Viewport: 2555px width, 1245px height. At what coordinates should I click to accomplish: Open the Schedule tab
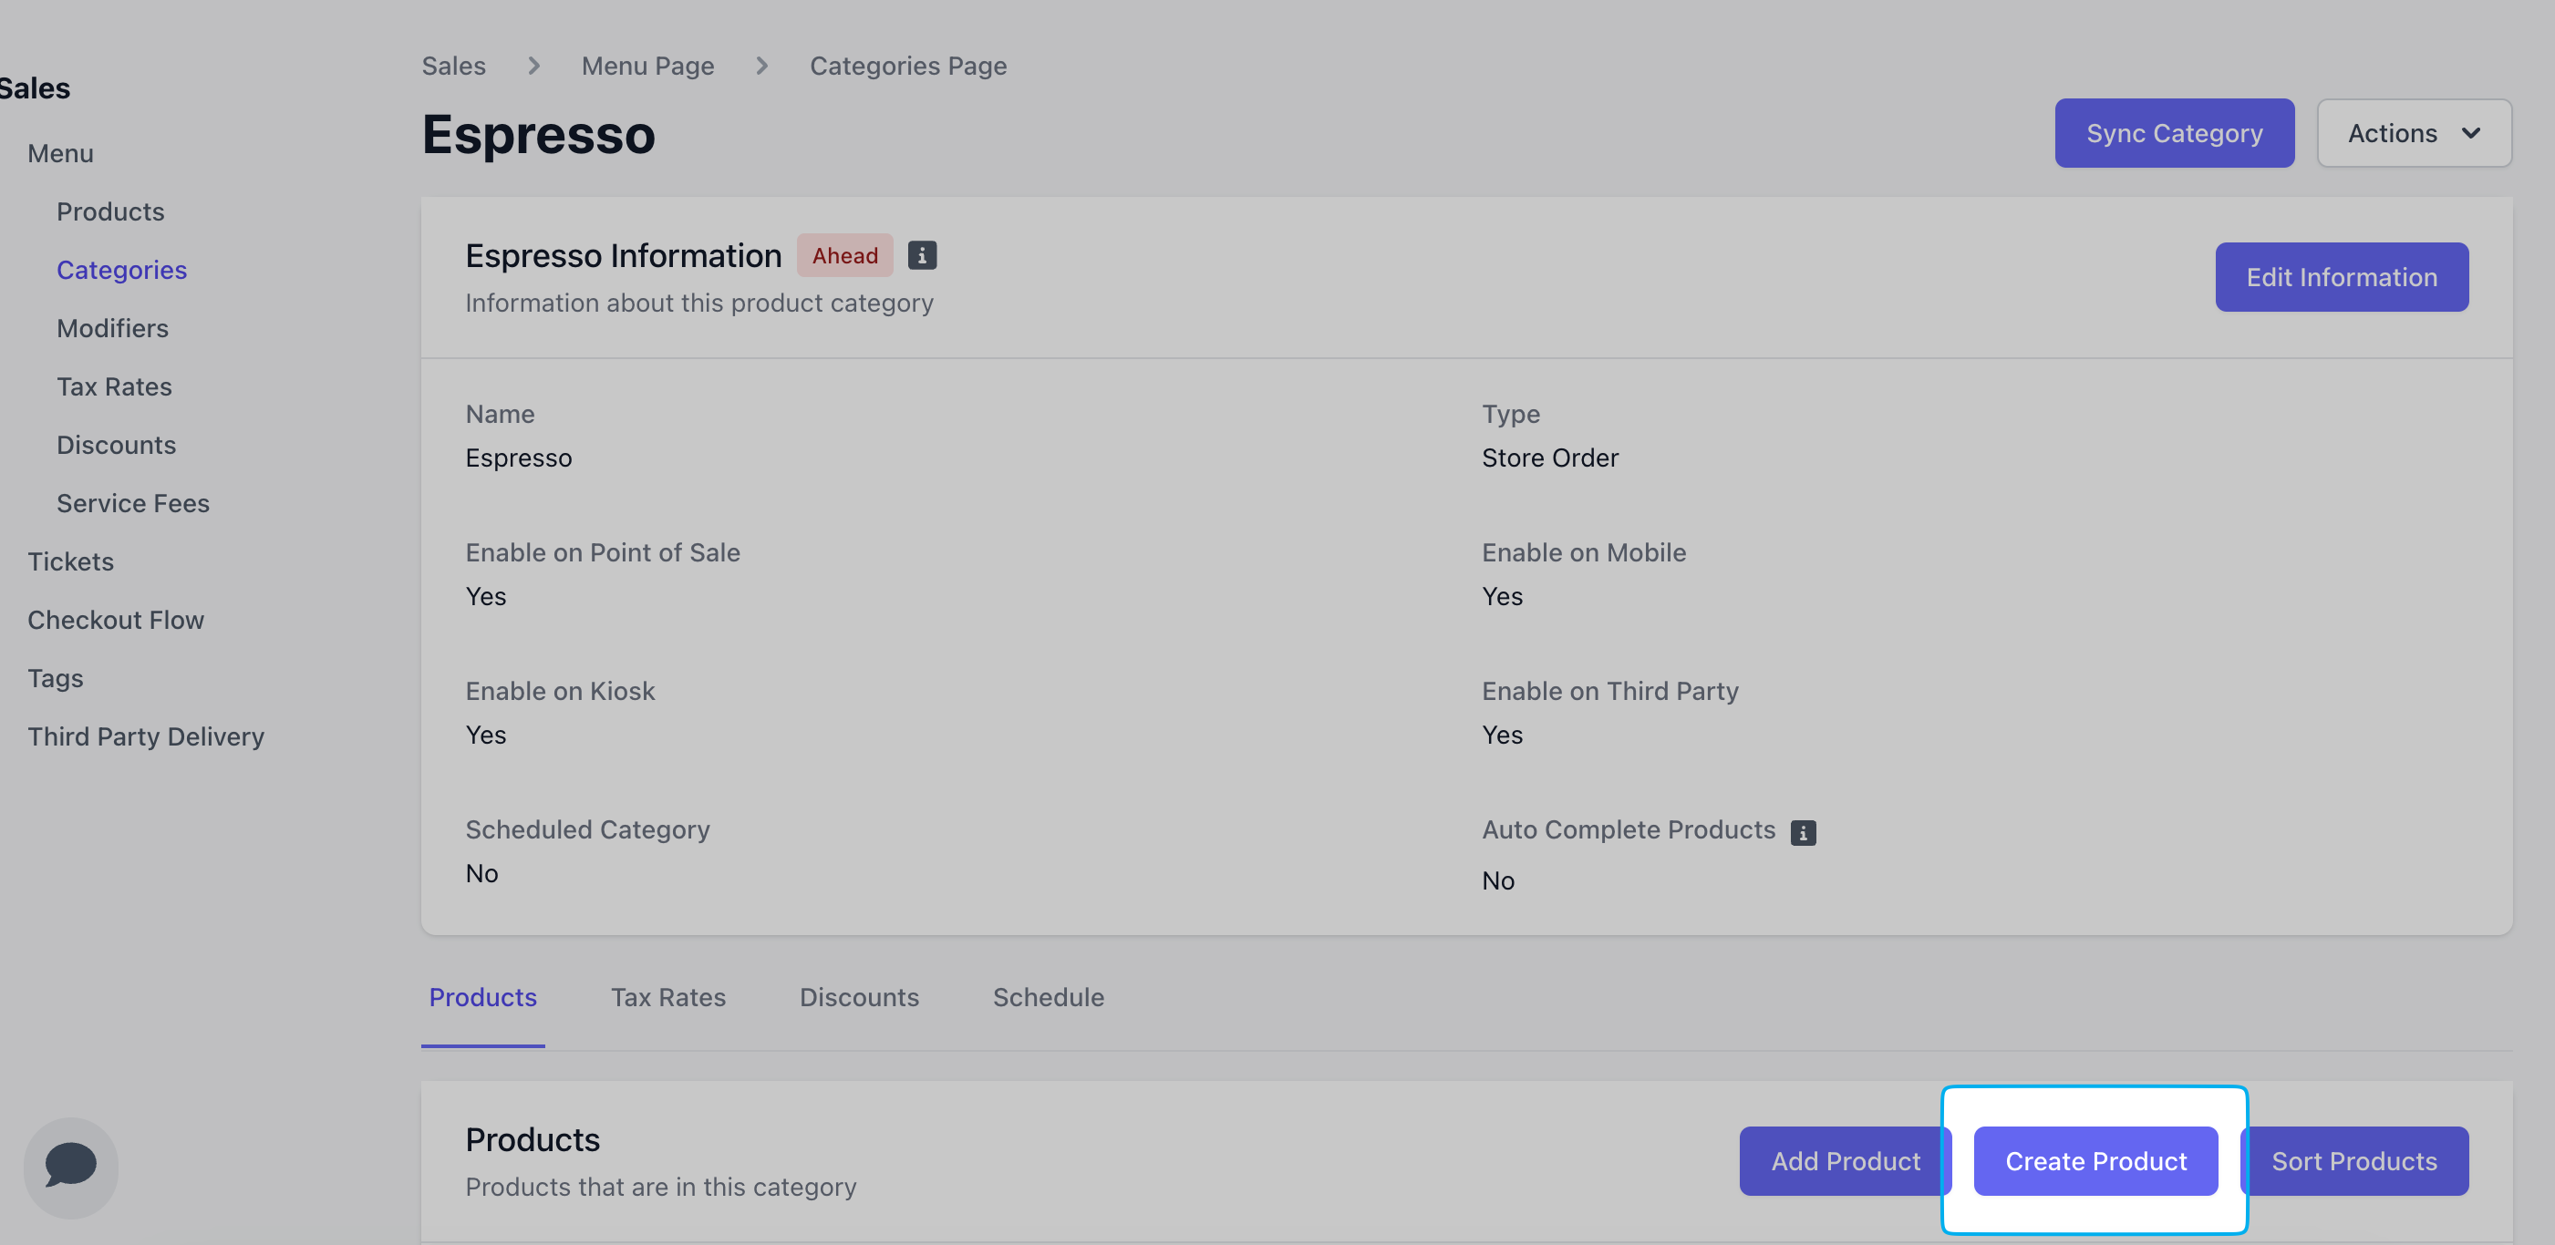1049,997
